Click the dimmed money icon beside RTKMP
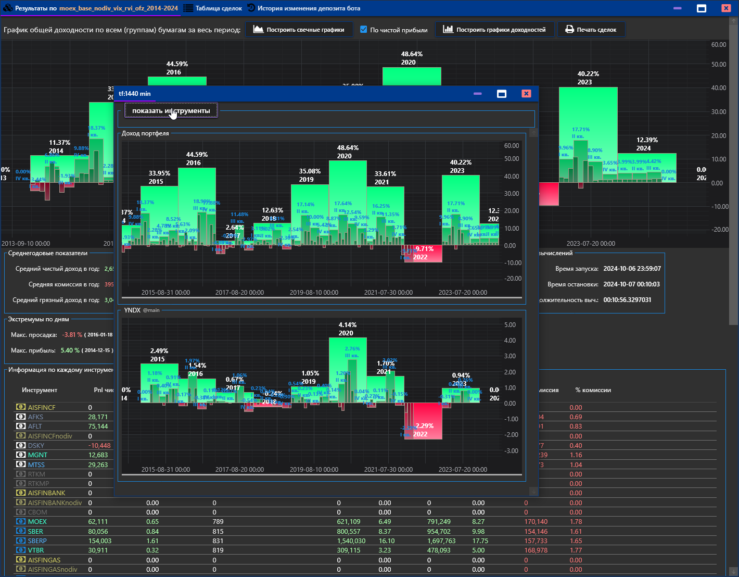 coord(21,483)
